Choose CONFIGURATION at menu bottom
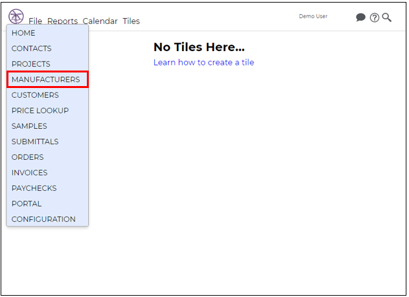Viewport: 409px width, 297px height. (x=47, y=219)
